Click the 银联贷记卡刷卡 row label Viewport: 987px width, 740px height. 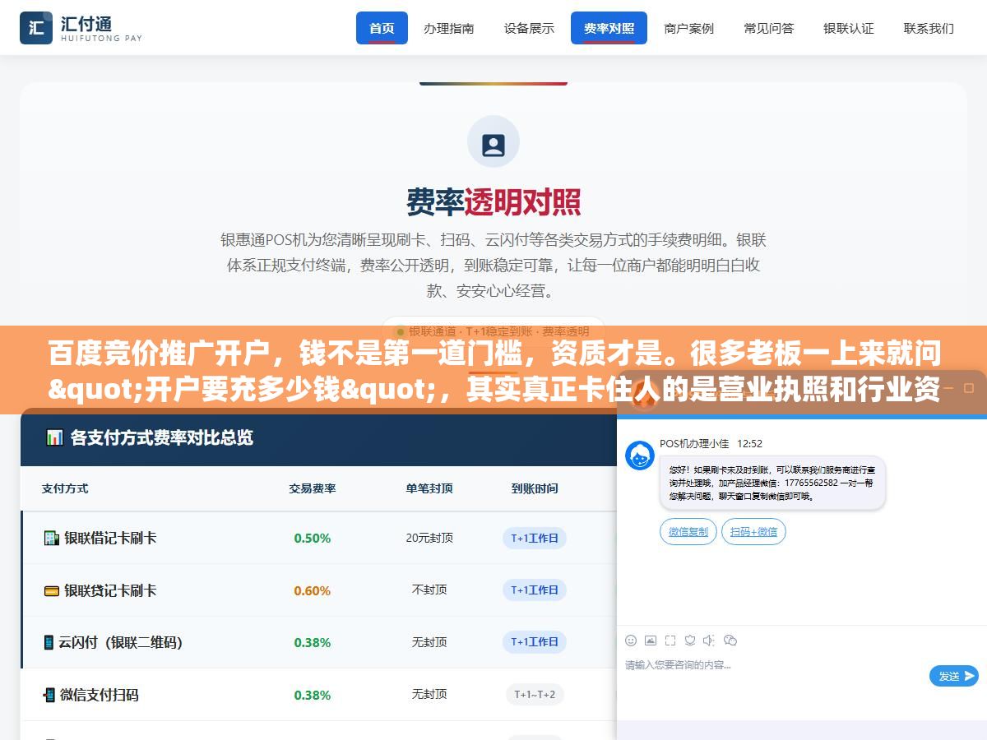(x=110, y=590)
